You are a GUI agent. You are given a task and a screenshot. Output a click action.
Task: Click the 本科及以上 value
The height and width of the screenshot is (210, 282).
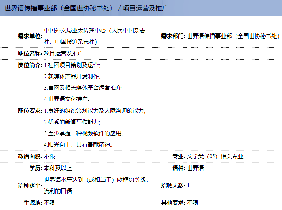coord(58,168)
